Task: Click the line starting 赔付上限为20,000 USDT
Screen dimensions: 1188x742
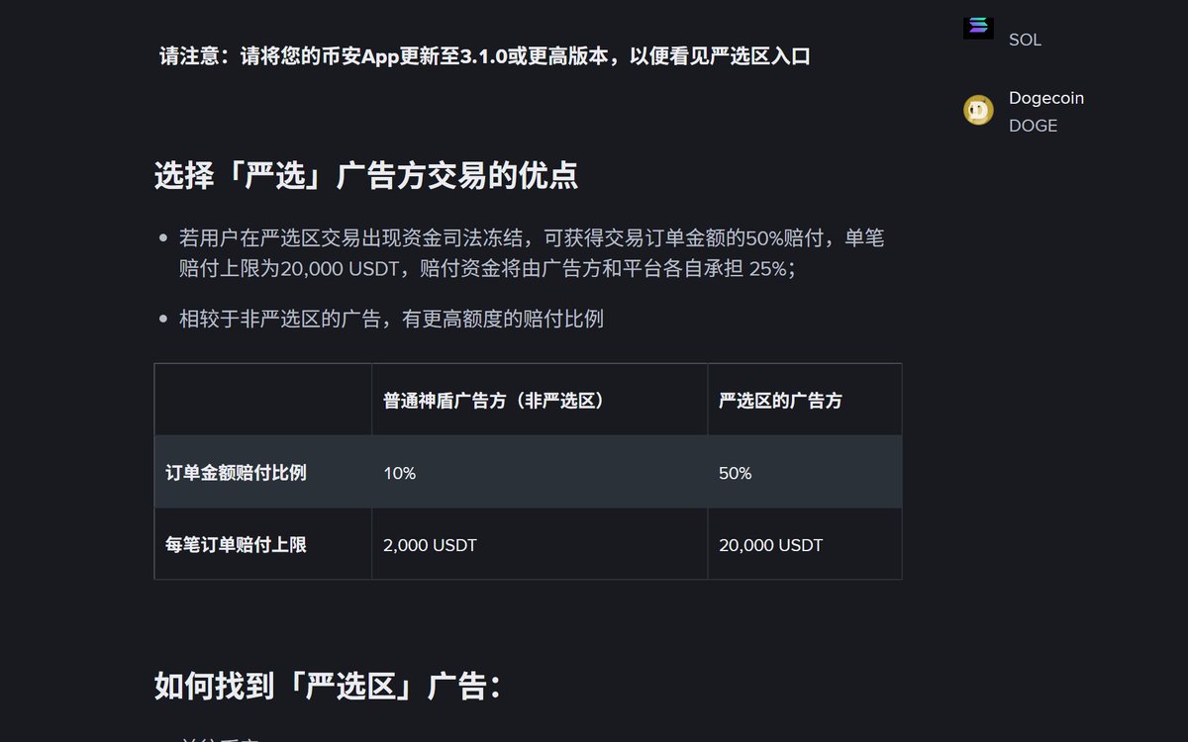Action: tap(487, 268)
